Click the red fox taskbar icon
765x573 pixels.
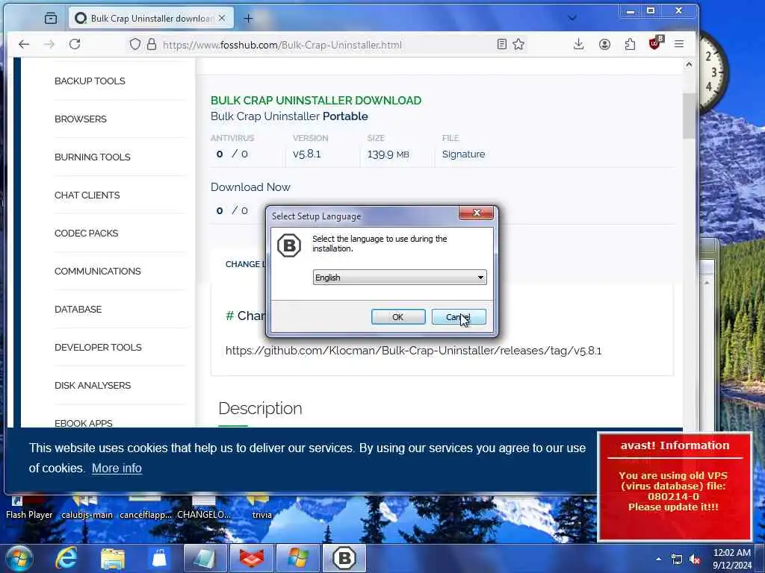(x=251, y=558)
